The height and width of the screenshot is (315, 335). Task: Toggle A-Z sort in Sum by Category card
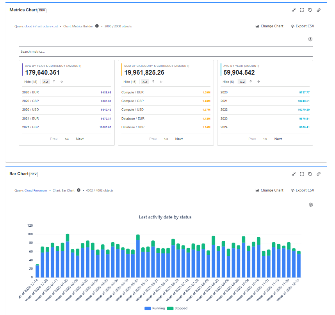145,82
